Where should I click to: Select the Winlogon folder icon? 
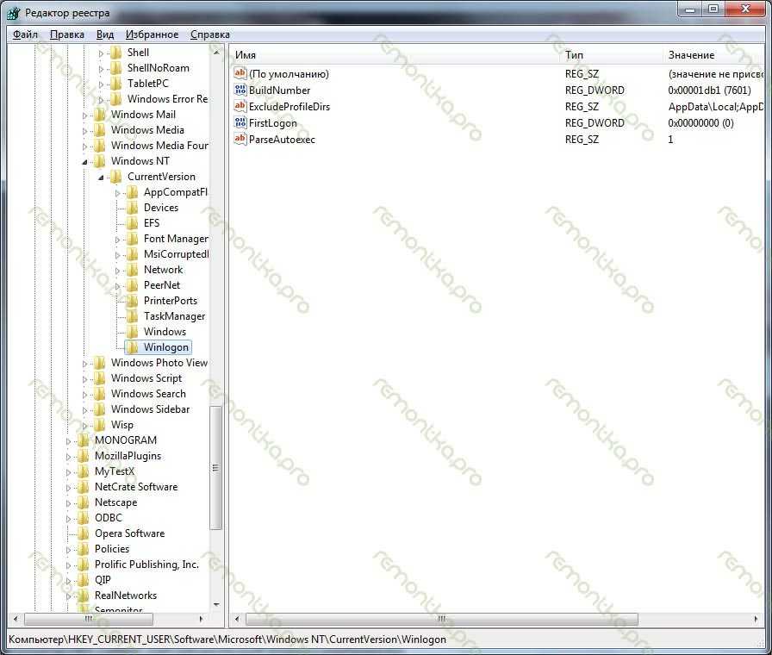(x=132, y=347)
